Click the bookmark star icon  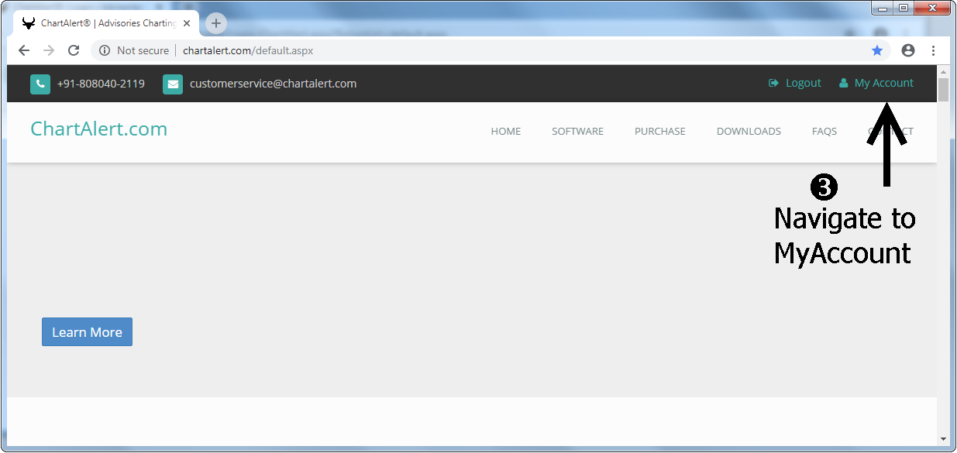click(877, 50)
